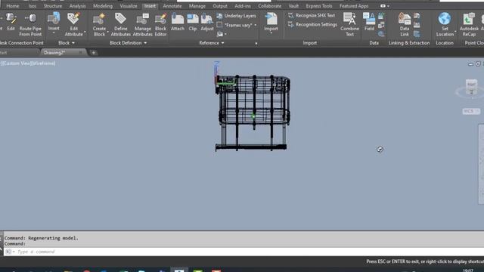Select the Clip reference tool
This screenshot has height=272, width=484.
coord(193,22)
